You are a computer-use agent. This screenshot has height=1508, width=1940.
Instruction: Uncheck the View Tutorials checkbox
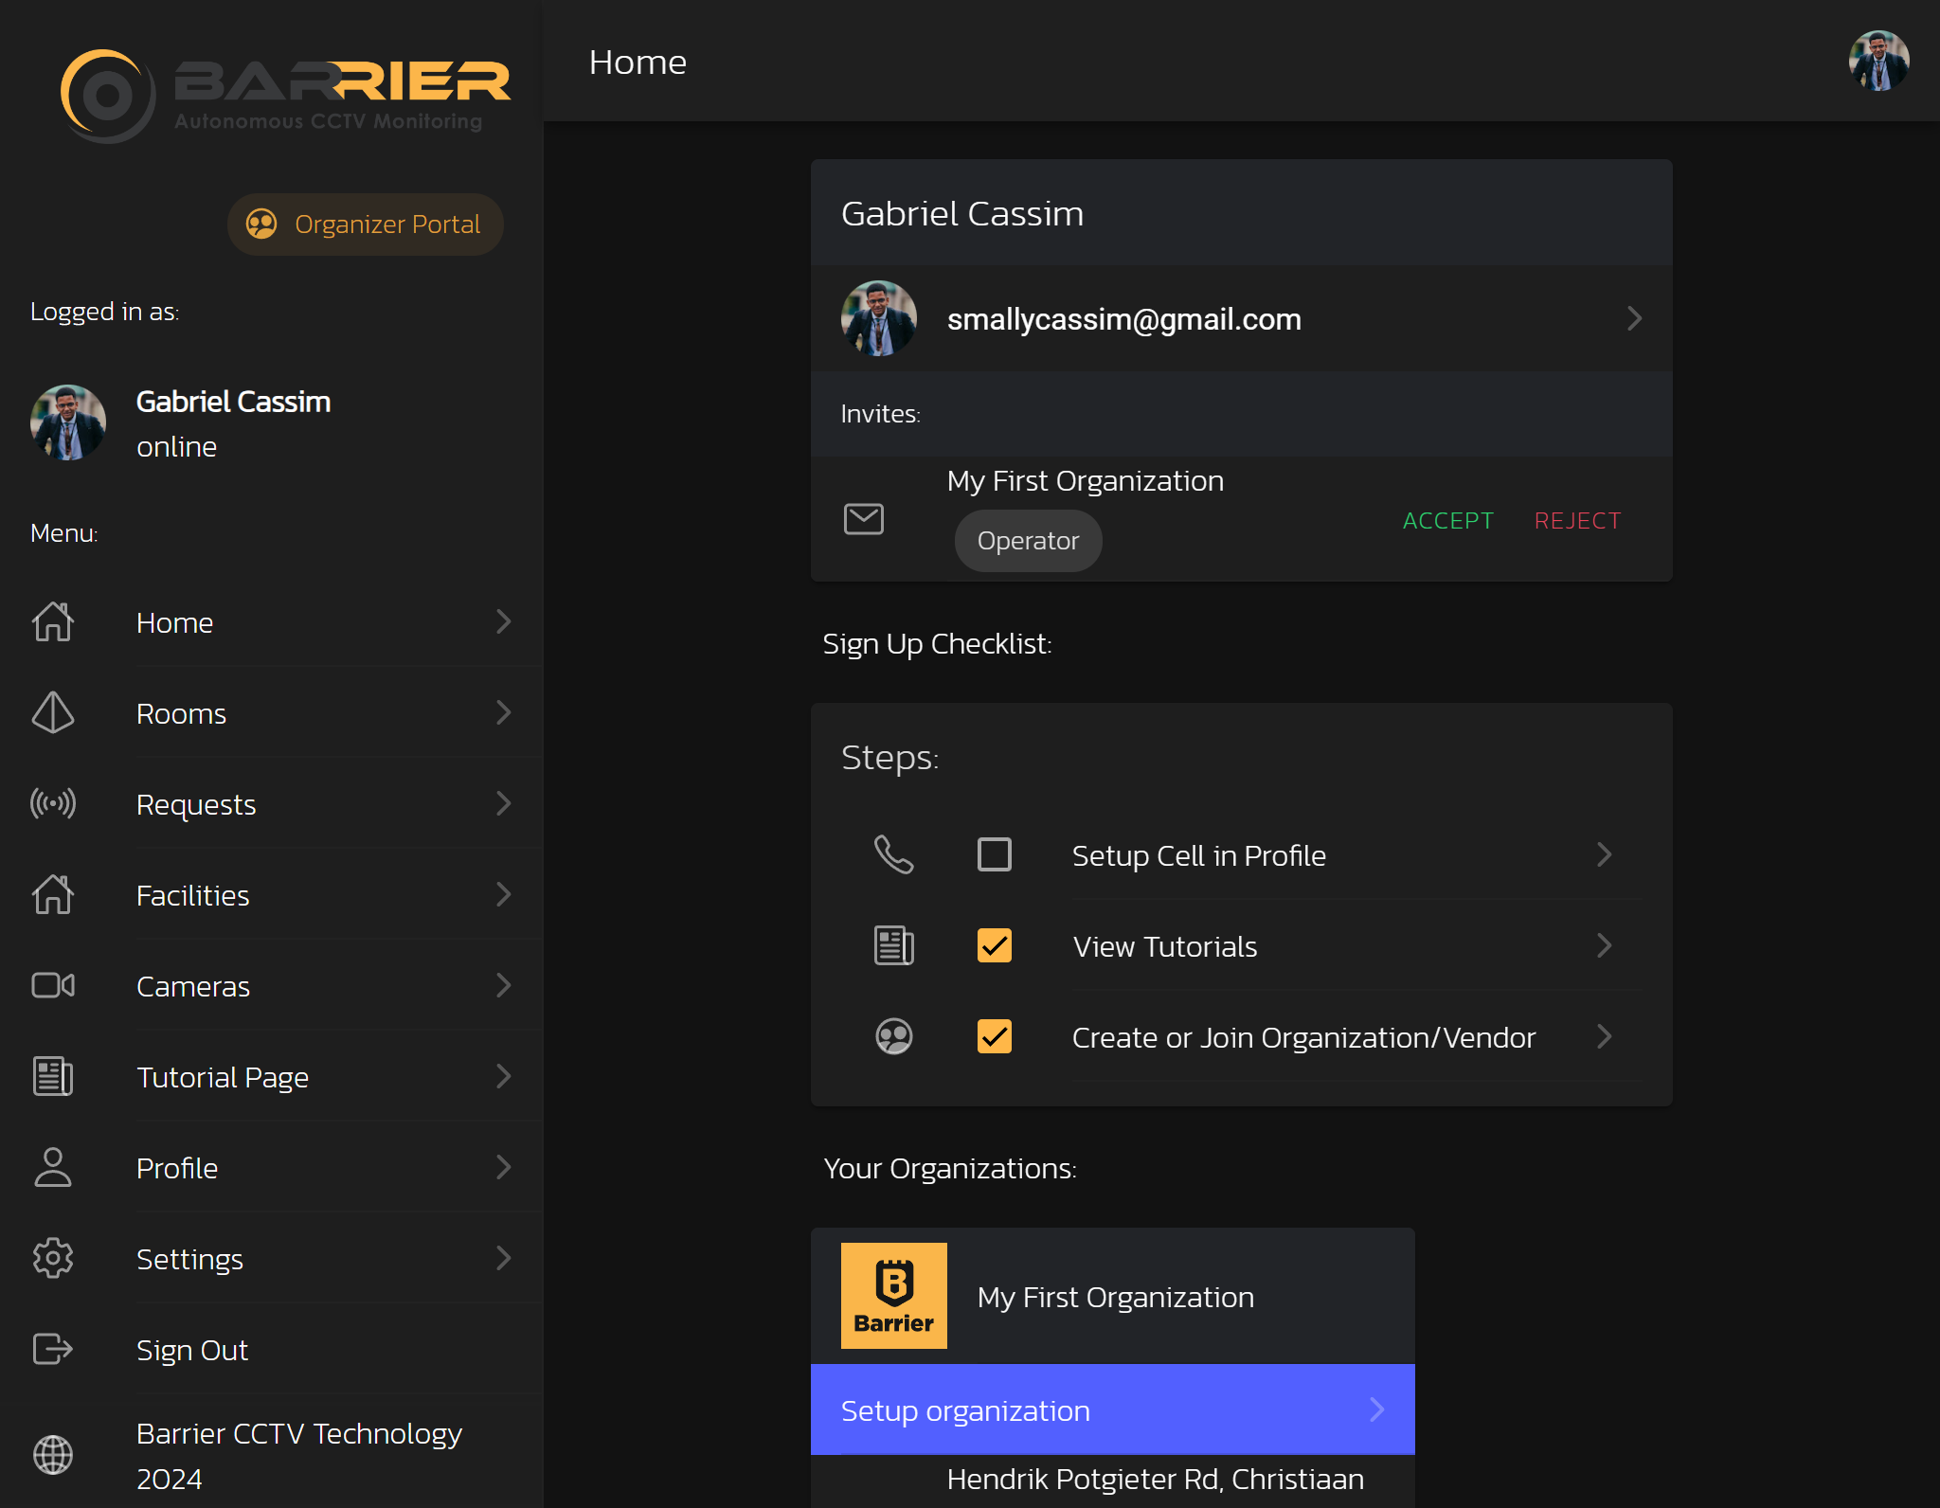(994, 945)
